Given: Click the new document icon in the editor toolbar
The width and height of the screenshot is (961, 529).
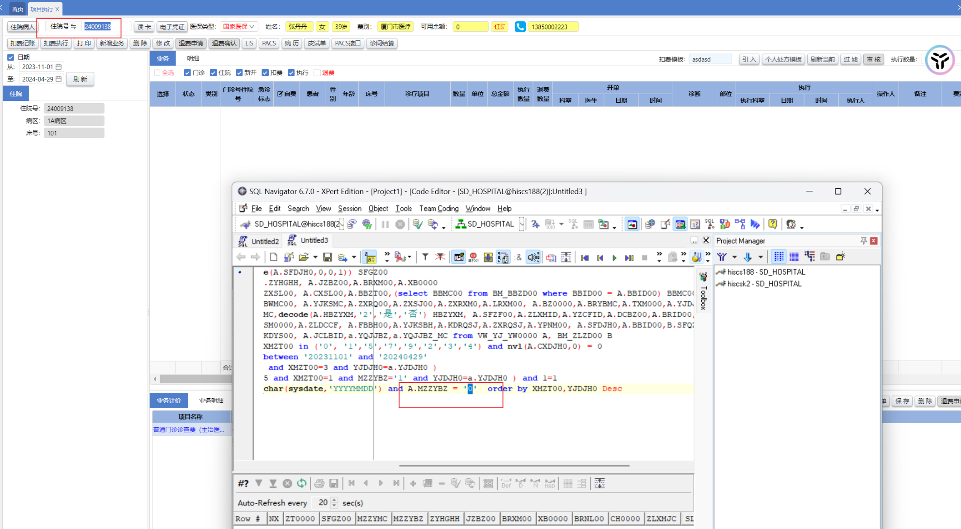Looking at the screenshot, I should [273, 257].
